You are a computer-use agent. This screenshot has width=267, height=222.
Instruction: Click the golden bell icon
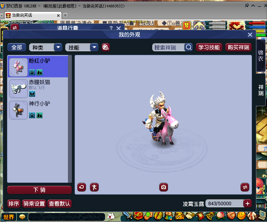[x=210, y=216]
